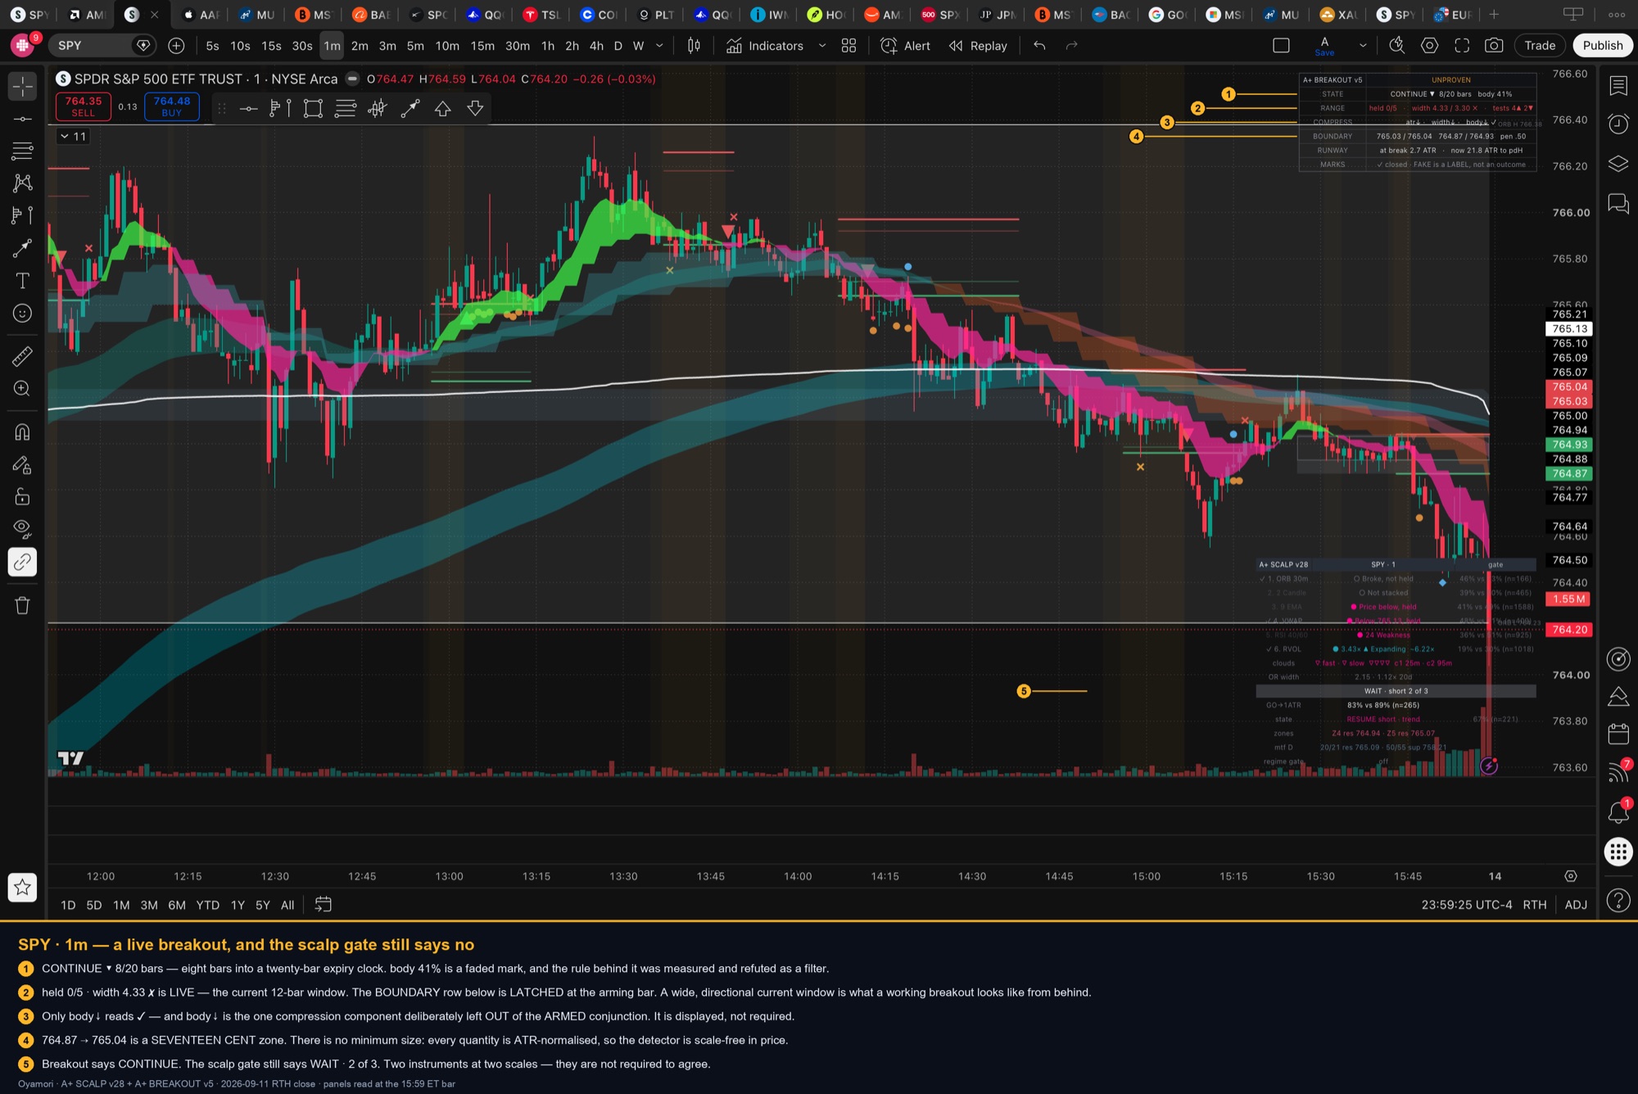Switch to the 30s interval
1638x1094 pixels.
(x=302, y=46)
